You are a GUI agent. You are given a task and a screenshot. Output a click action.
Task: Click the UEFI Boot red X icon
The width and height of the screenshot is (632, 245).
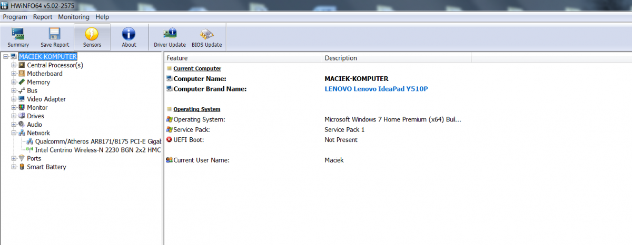[x=169, y=140]
